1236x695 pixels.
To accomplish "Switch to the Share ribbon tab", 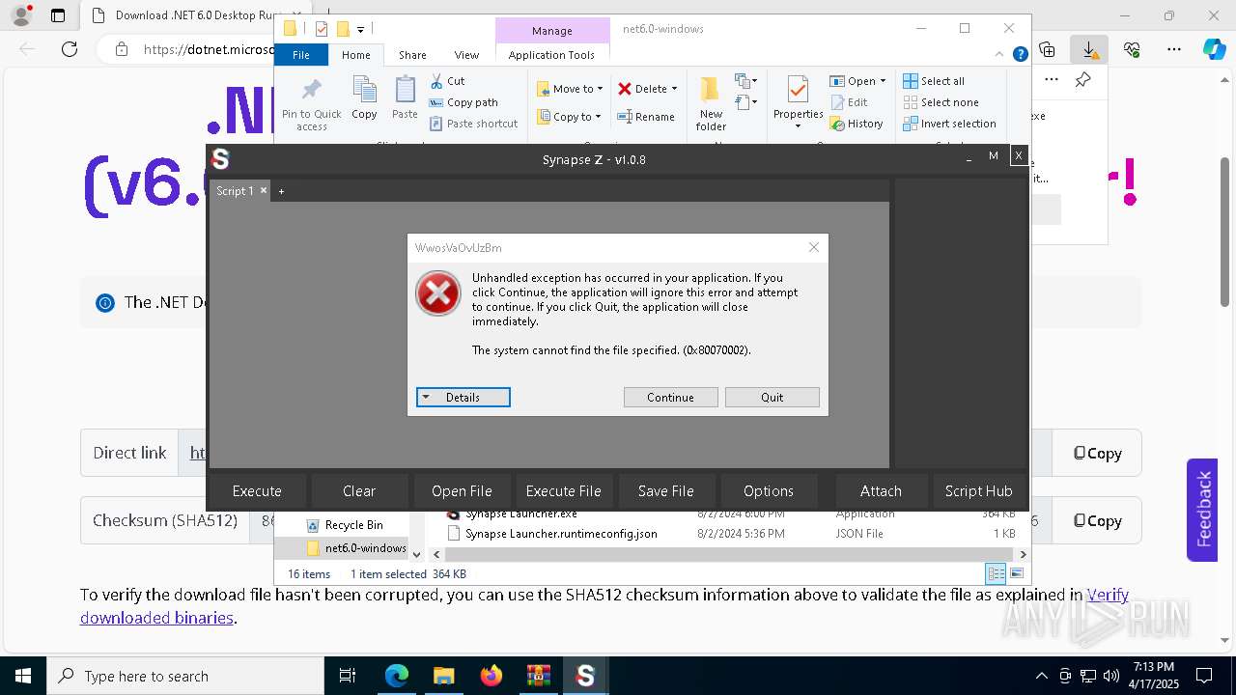I will (412, 55).
